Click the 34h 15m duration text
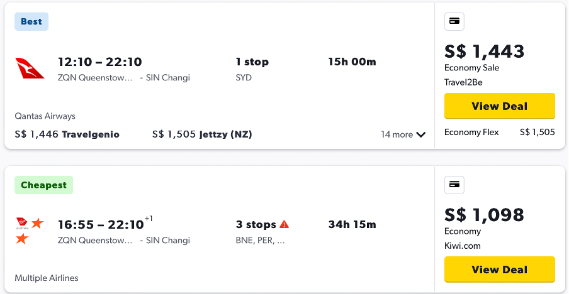 (352, 224)
